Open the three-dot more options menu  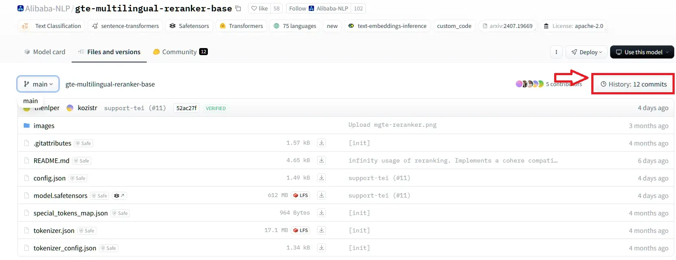click(556, 52)
